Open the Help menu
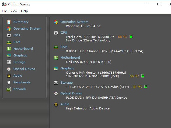This screenshot has width=171, height=128. point(24,11)
